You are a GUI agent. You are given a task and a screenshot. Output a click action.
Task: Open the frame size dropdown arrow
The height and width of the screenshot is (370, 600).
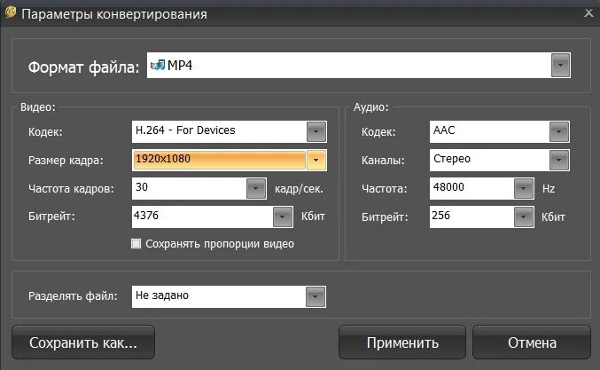[316, 160]
